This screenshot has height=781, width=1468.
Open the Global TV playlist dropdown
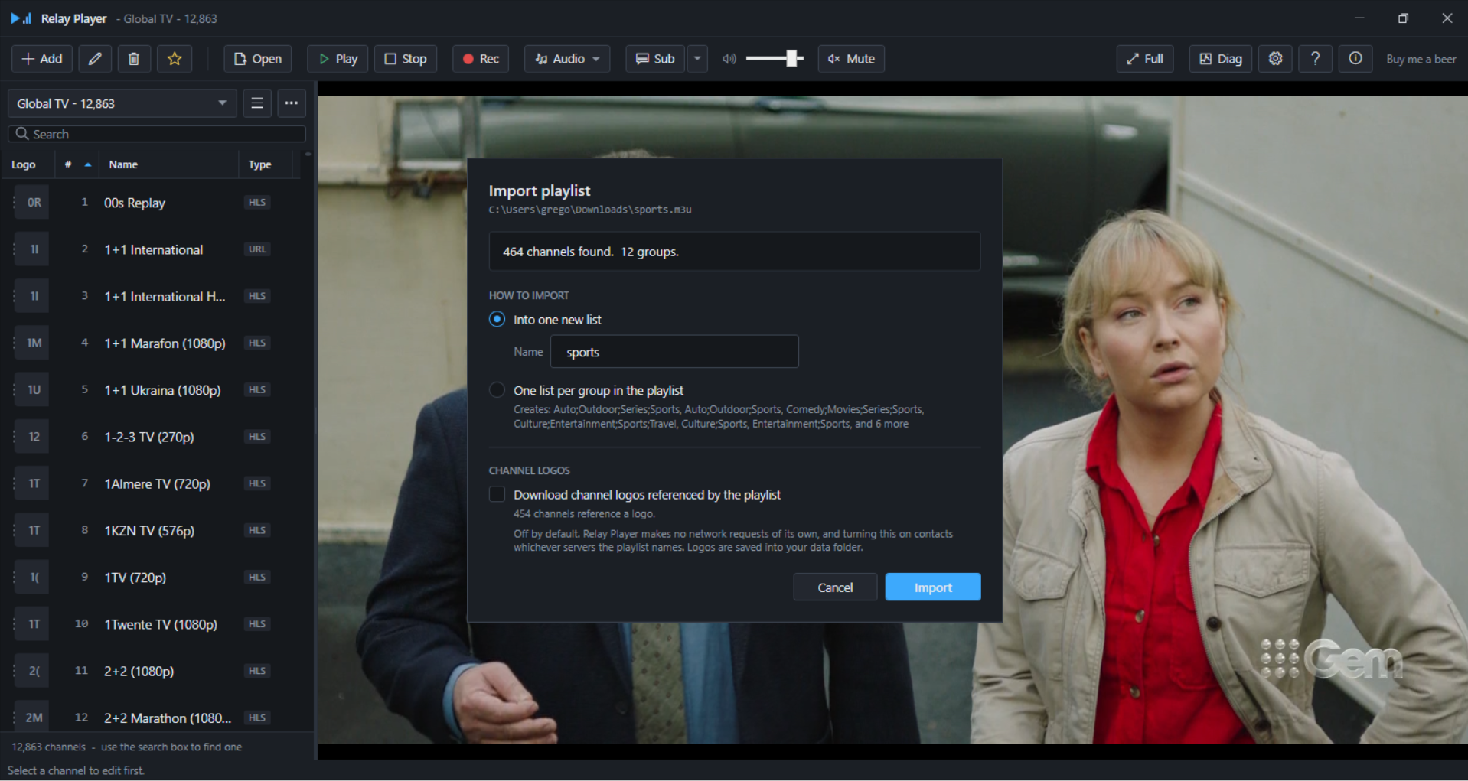click(x=122, y=103)
